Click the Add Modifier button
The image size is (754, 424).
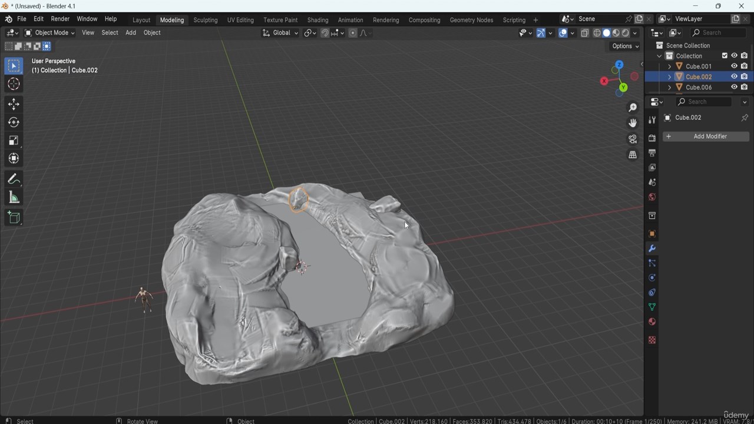[706, 137]
